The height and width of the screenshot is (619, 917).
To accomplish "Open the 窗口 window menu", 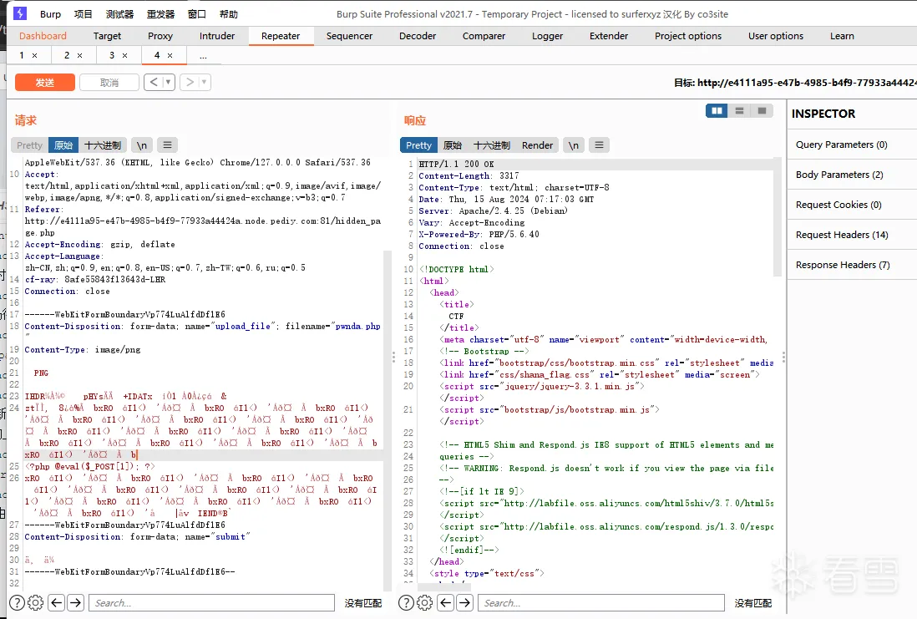I will (196, 14).
